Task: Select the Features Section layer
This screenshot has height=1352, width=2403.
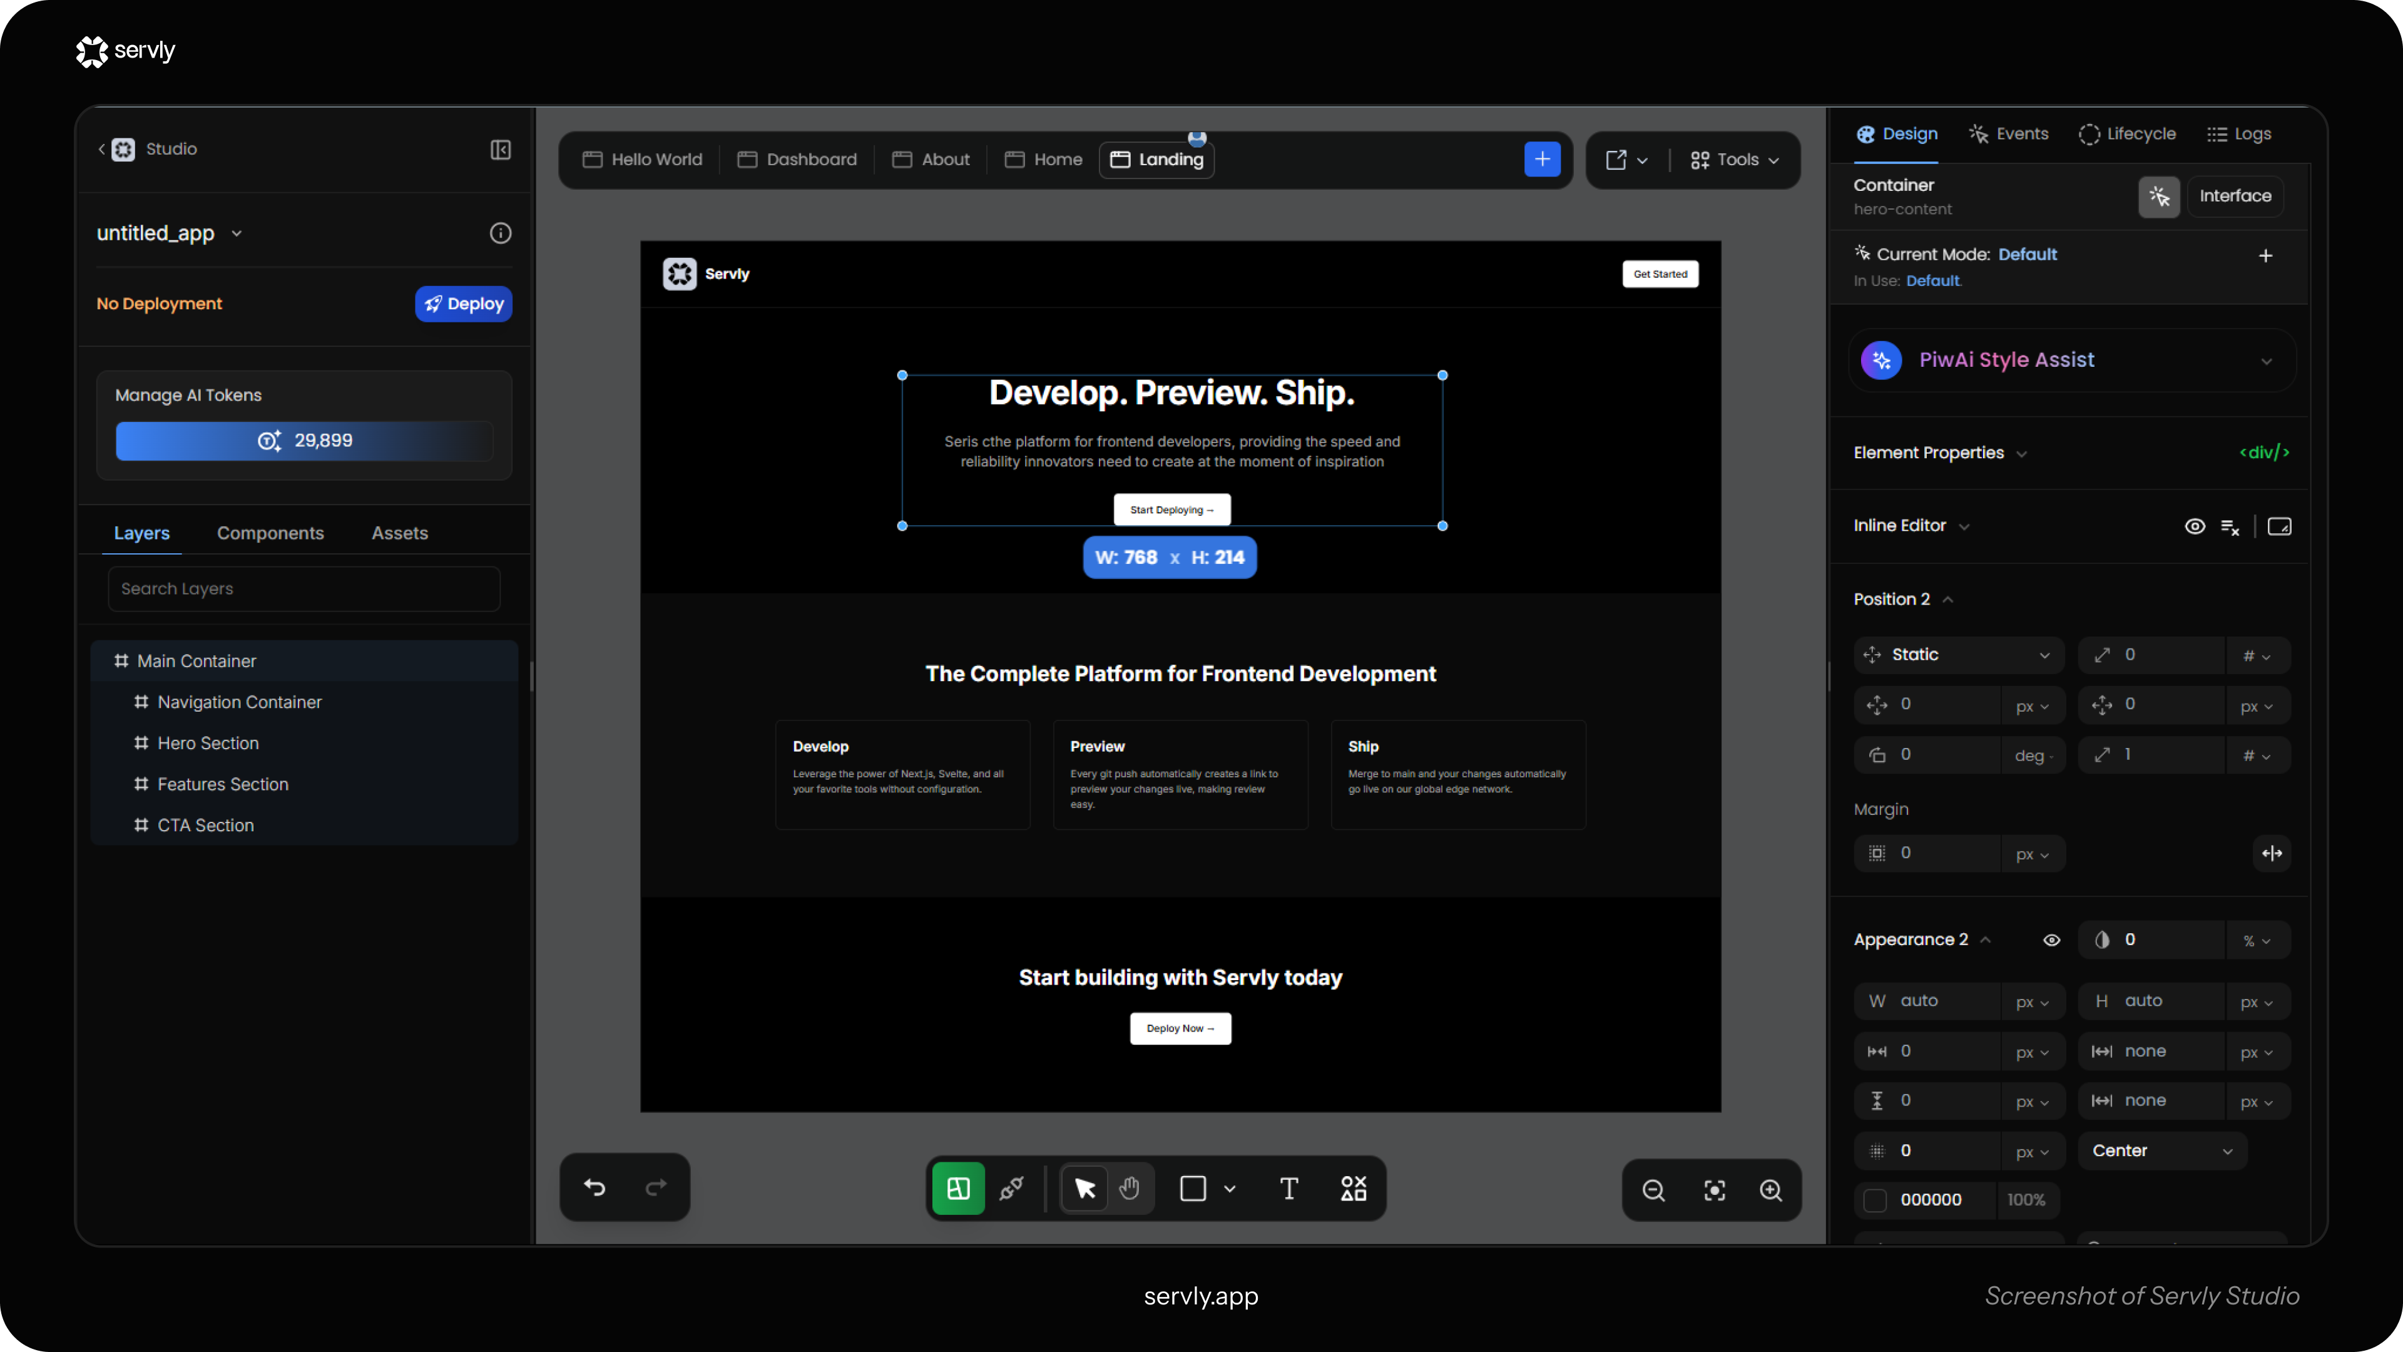Action: (304, 785)
